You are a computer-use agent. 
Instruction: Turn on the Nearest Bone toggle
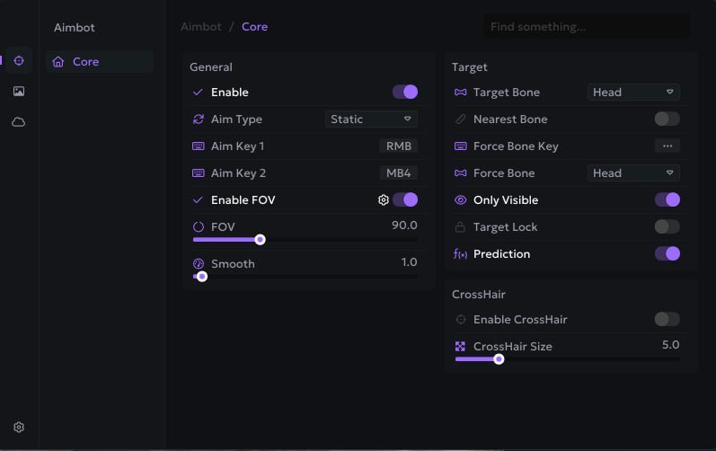(x=667, y=119)
